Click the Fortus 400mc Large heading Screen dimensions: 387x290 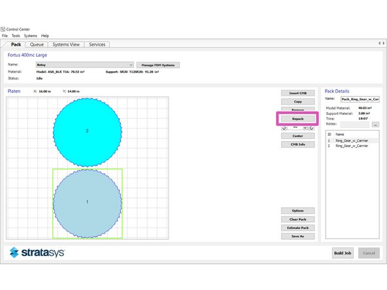pos(27,55)
